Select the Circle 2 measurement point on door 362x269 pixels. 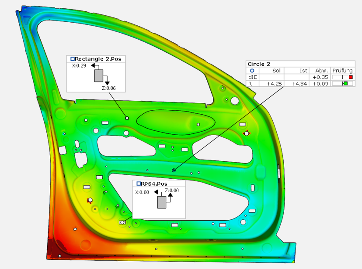(174, 170)
